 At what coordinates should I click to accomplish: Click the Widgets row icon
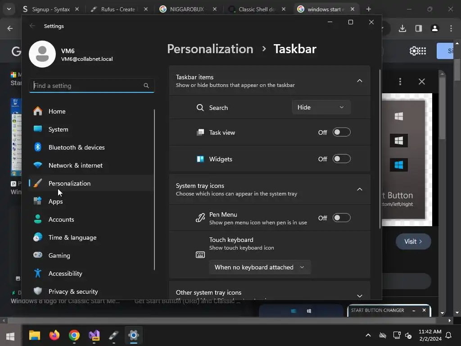coord(200,159)
